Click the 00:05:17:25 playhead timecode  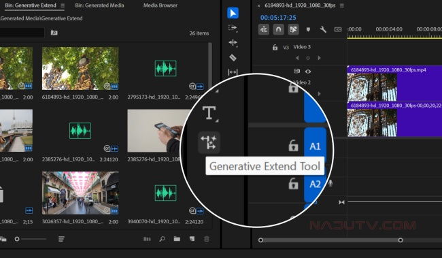pos(278,18)
